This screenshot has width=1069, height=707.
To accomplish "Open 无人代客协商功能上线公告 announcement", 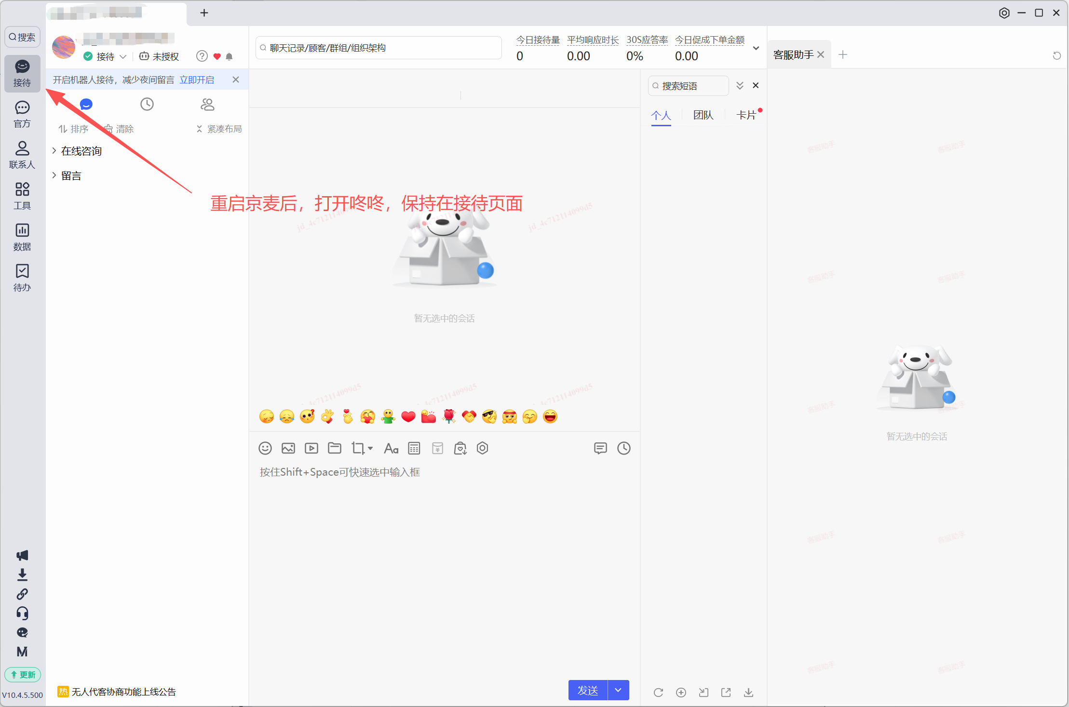I will click(123, 692).
